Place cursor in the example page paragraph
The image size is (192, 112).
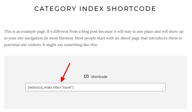point(94,38)
